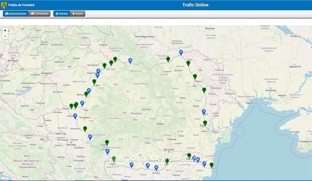Open blue marker north of Edinet
This screenshot has width=312, height=181.
pos(181,53)
